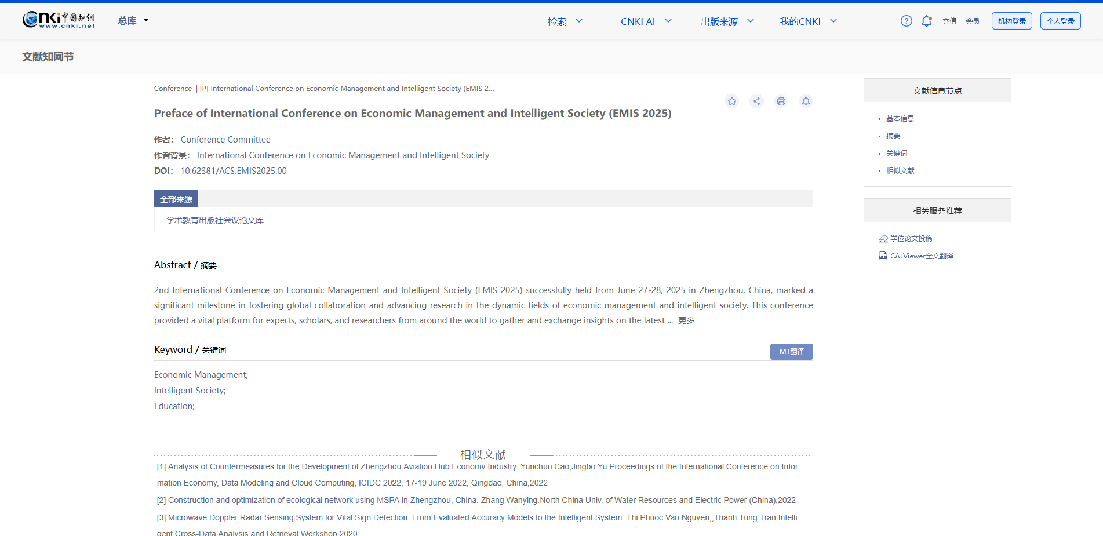Open the notification bell in header
The image size is (1103, 536).
(x=926, y=21)
